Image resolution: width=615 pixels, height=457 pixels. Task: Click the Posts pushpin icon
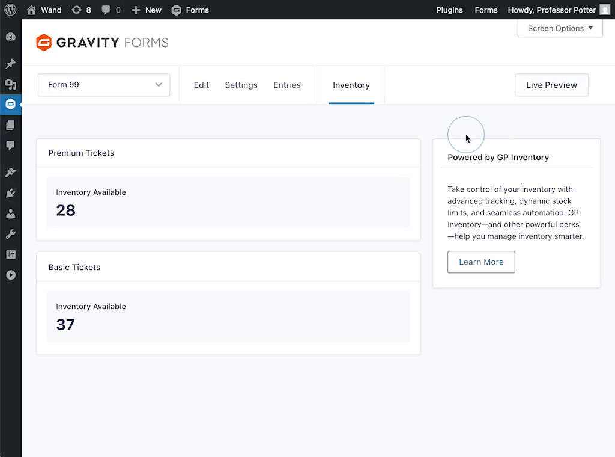[x=10, y=64]
